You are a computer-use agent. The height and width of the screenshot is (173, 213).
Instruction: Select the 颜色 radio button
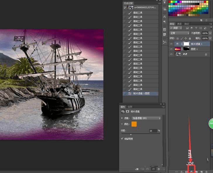tap(122, 124)
